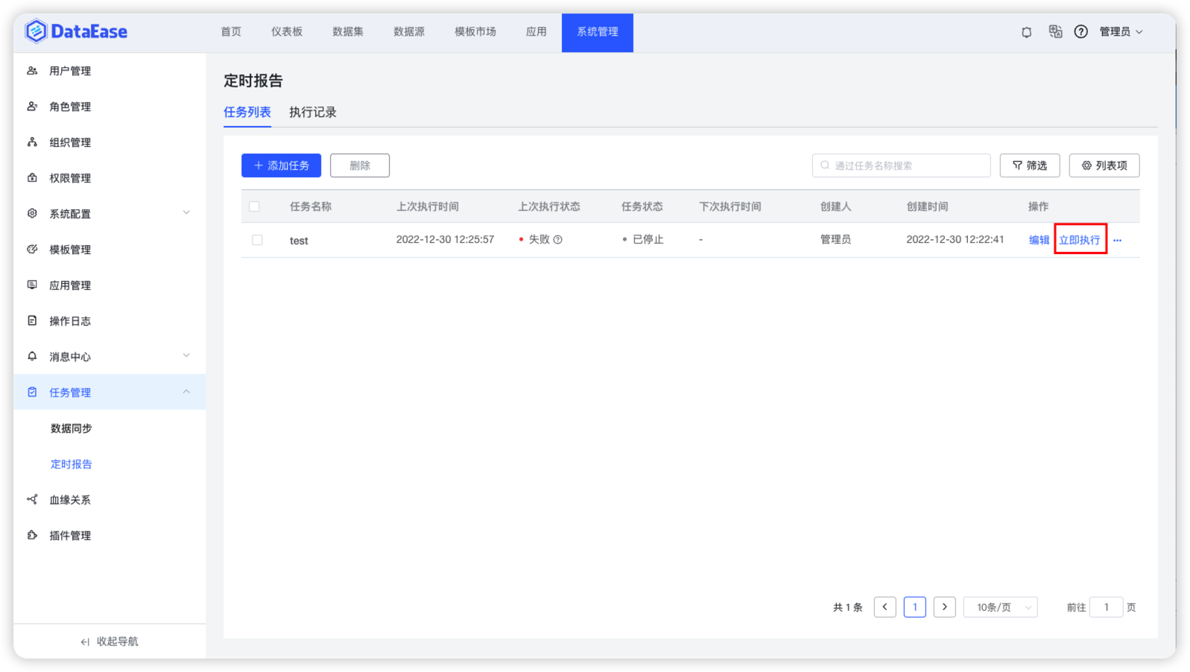This screenshot has height=672, width=1190.
Task: Open the notification bell icon in header
Action: 1026,32
